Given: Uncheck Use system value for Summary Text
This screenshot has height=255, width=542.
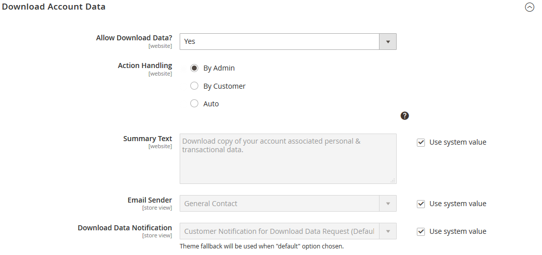Looking at the screenshot, I should 421,143.
